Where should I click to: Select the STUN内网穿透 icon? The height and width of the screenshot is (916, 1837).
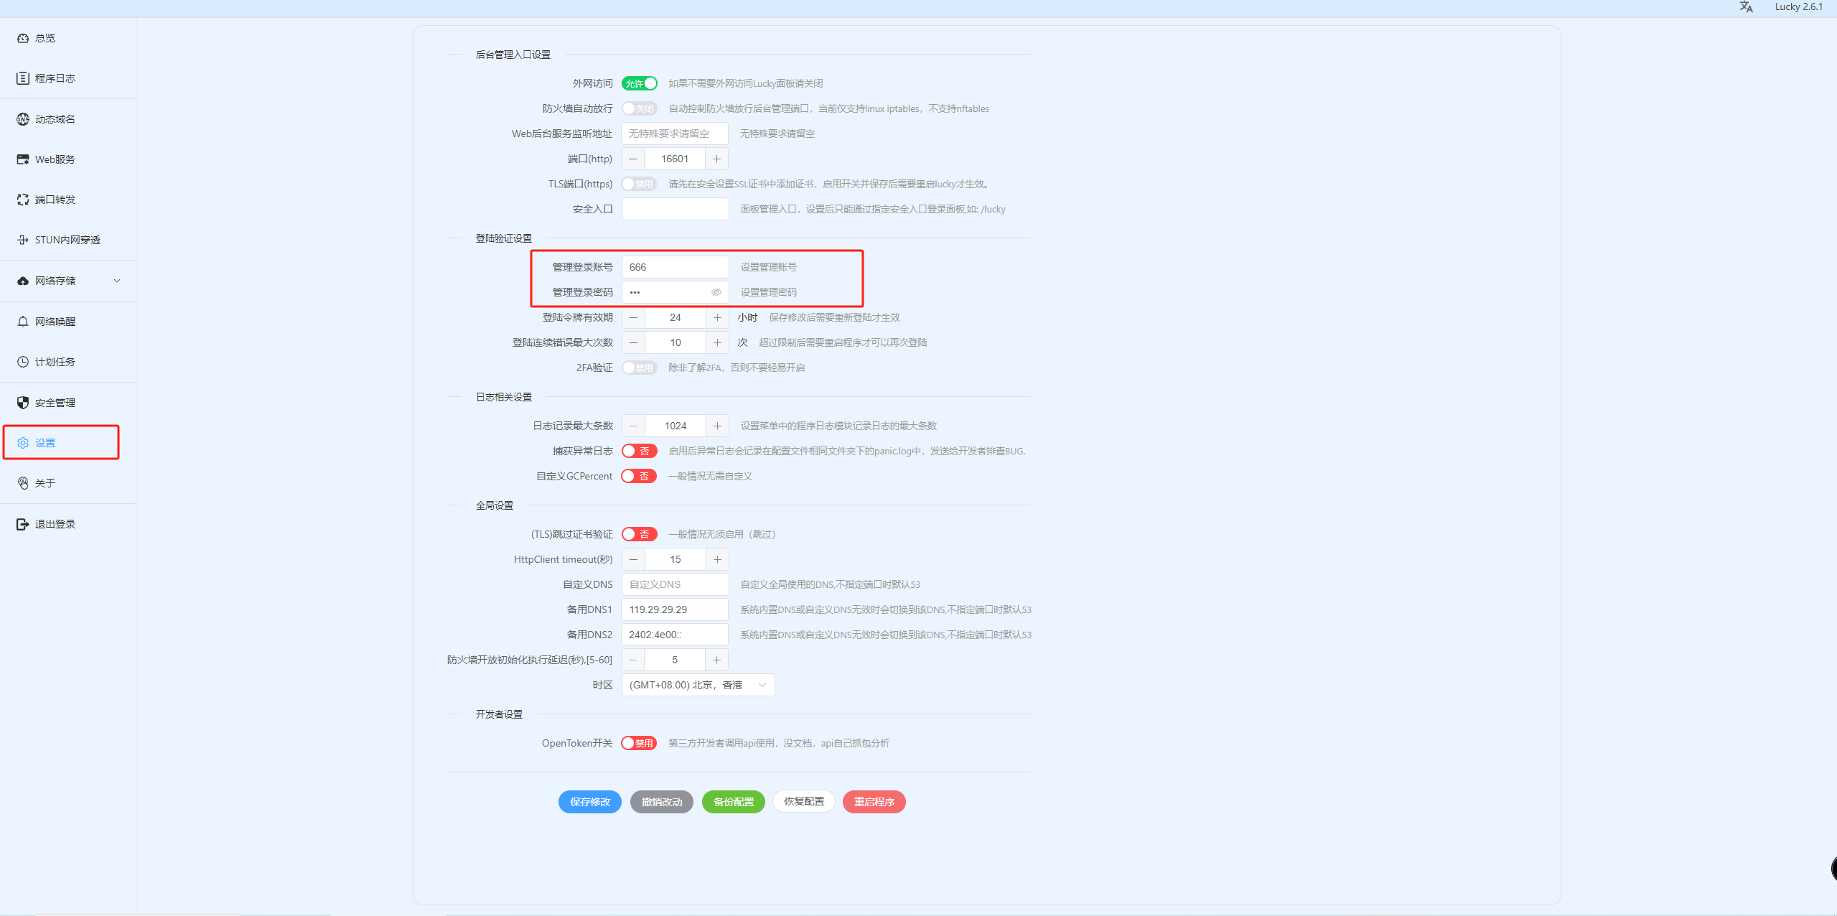23,240
